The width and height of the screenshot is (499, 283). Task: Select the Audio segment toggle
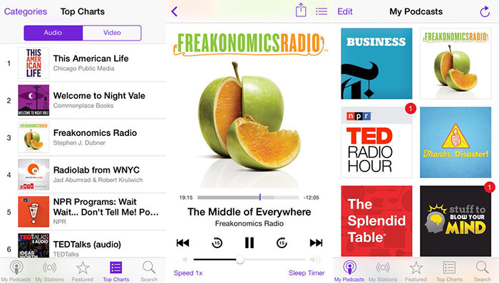(53, 33)
